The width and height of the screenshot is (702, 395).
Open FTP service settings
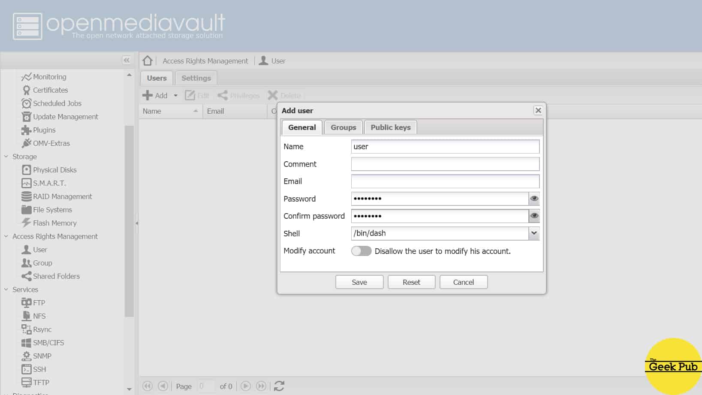(x=33, y=303)
